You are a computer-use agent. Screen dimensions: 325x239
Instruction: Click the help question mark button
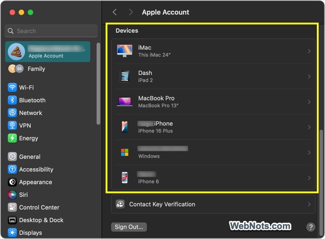[310, 227]
